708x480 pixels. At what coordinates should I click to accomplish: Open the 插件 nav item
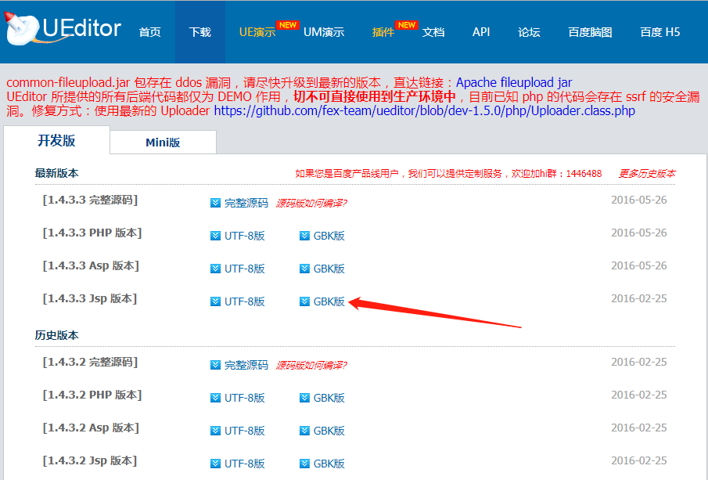(x=383, y=32)
